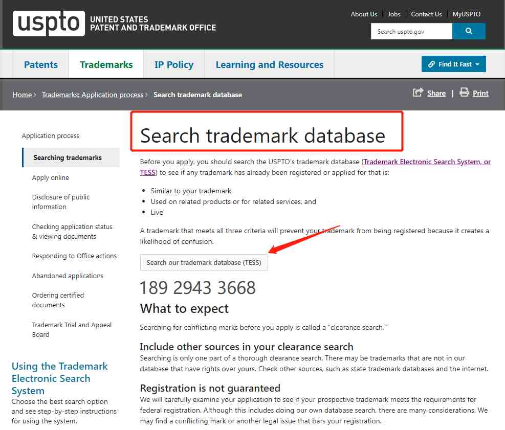Open the Patents menu
This screenshot has height=430, width=505.
point(41,65)
